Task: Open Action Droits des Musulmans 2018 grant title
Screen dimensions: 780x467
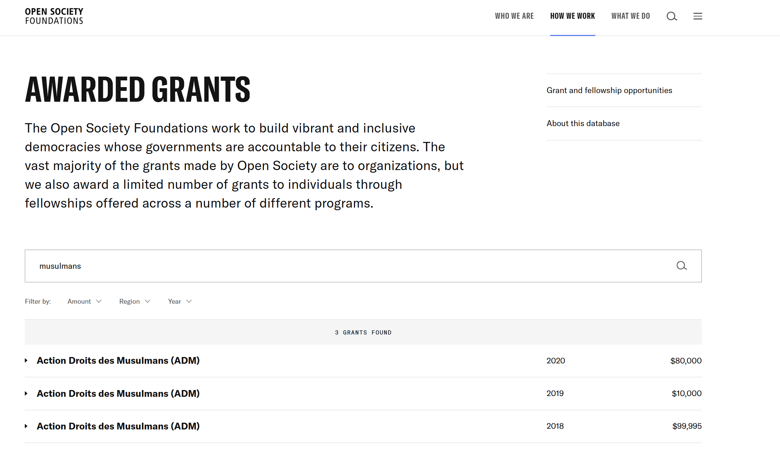Action: 118,426
